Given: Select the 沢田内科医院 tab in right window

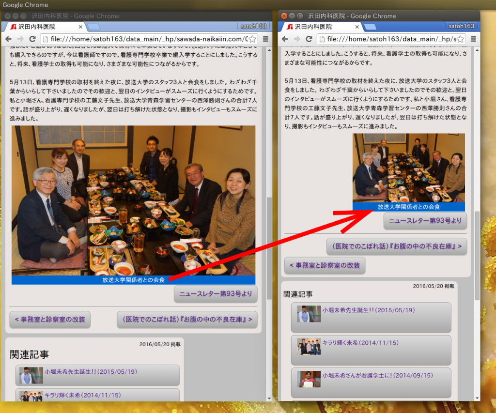Looking at the screenshot, I should pos(320,27).
